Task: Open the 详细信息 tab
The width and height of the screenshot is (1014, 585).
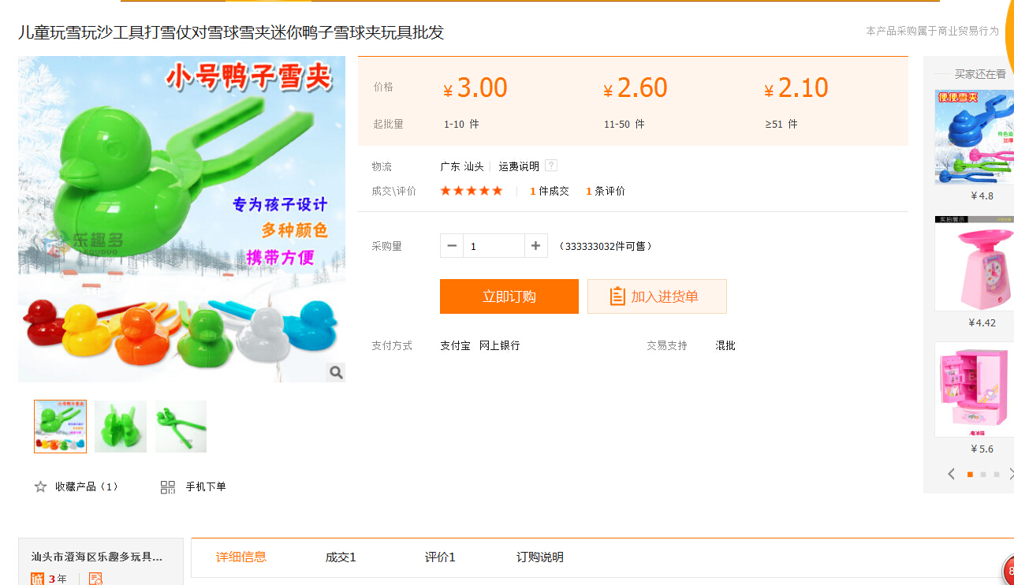Action: coord(241,557)
